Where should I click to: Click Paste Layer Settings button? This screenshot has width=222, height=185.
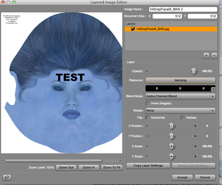(x=194, y=166)
